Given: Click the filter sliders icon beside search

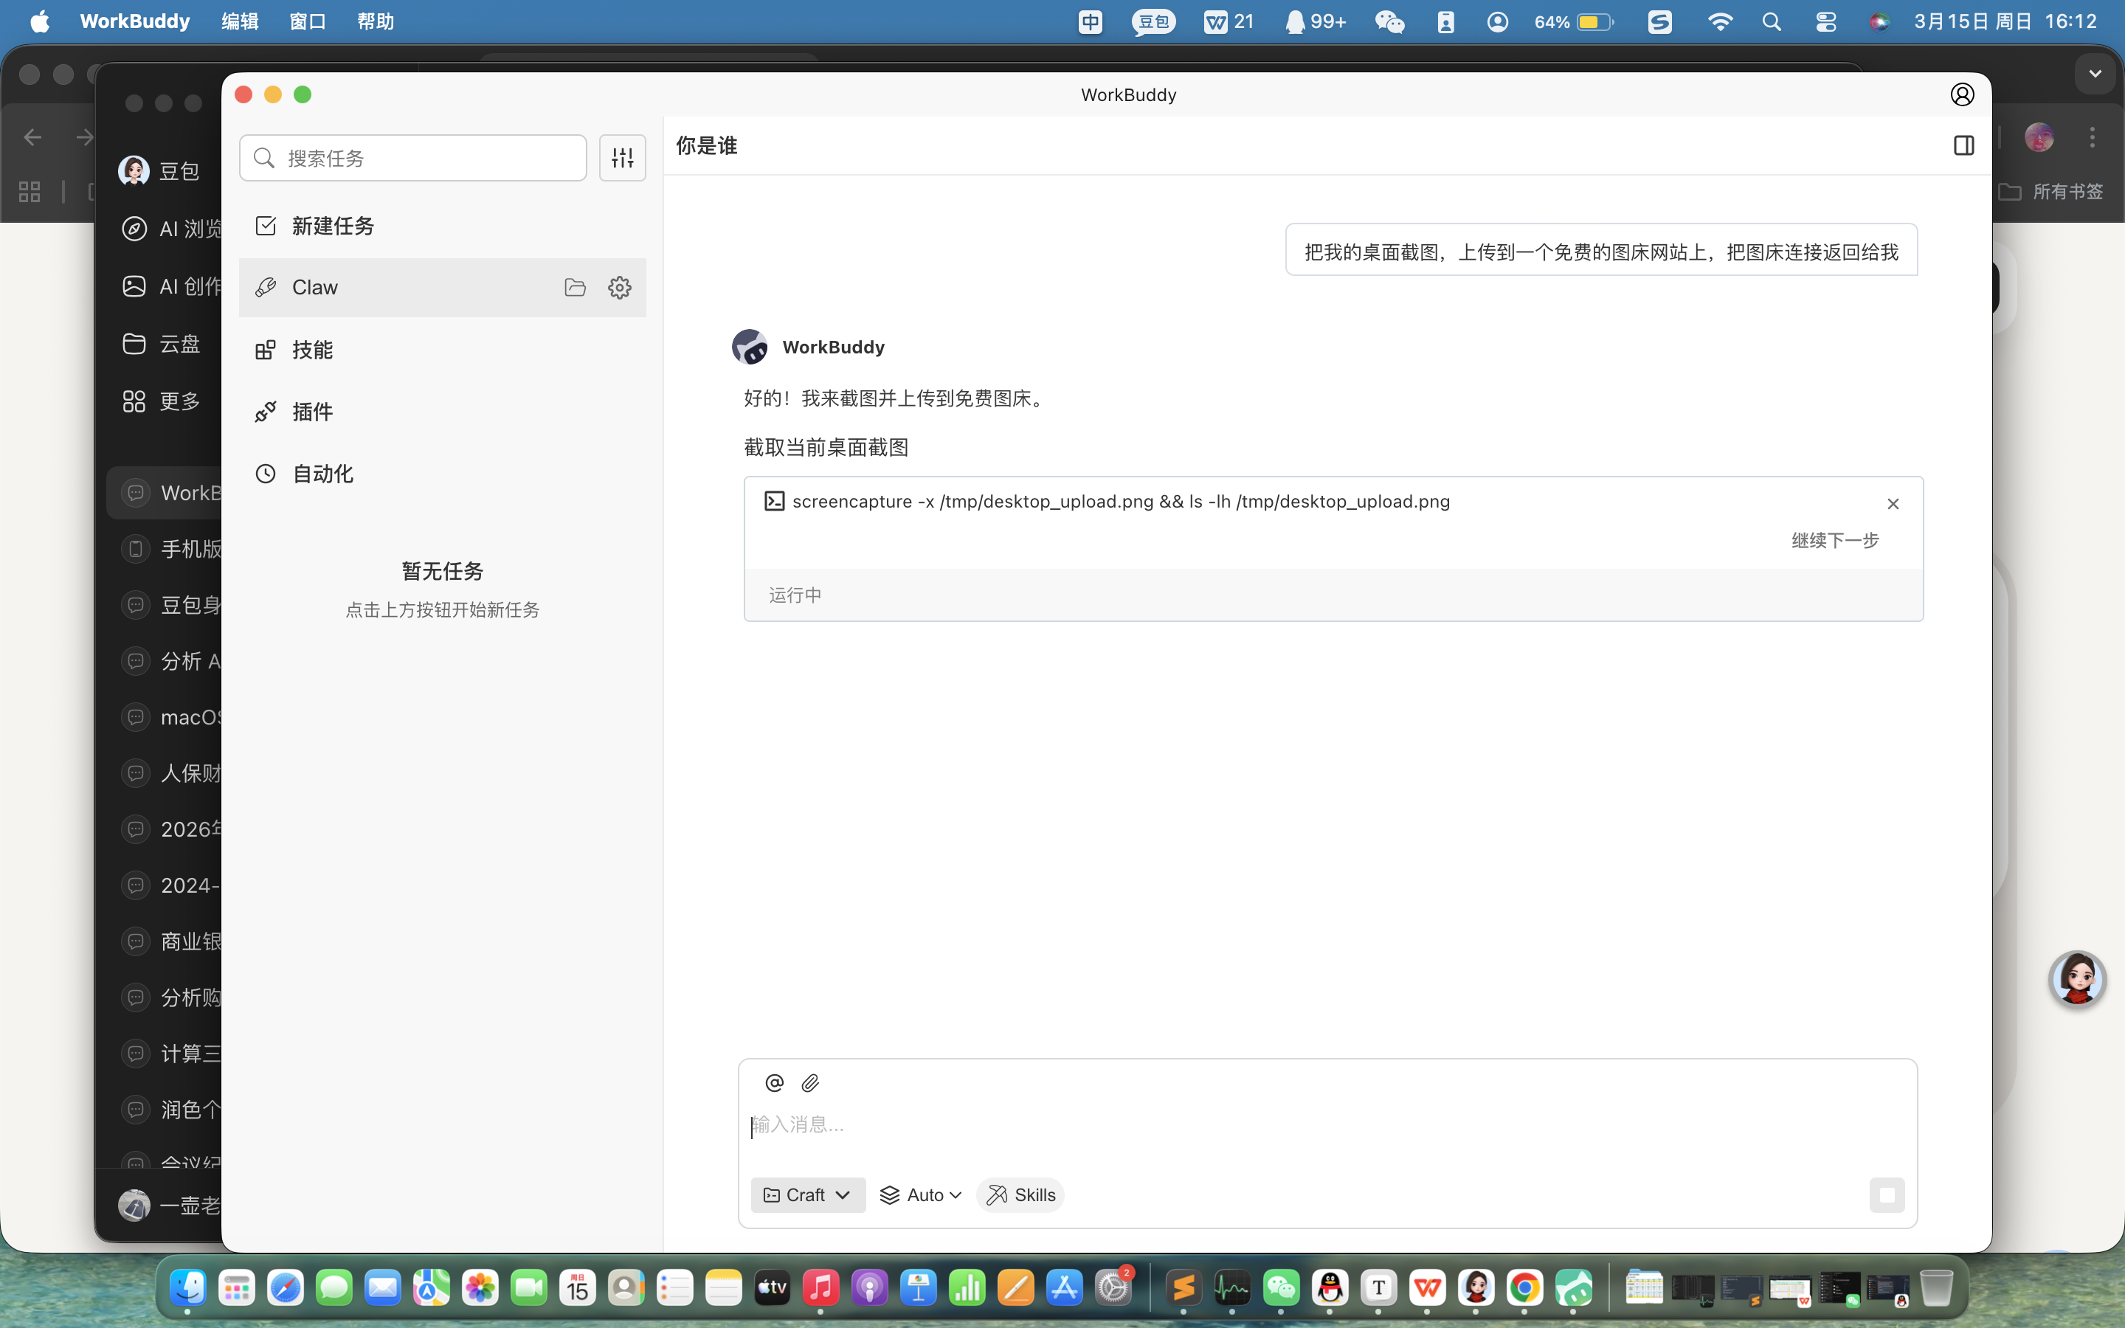Looking at the screenshot, I should [622, 158].
